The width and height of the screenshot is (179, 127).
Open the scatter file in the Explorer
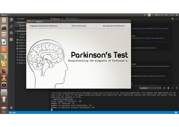[21, 51]
